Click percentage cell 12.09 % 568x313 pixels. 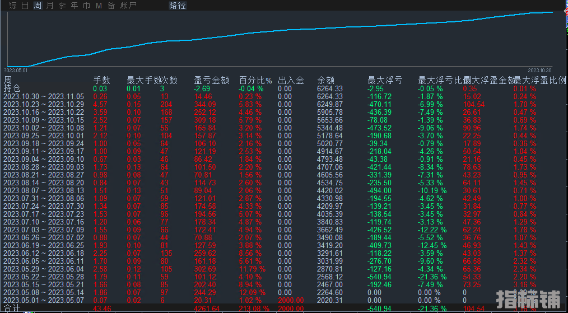[252, 292]
